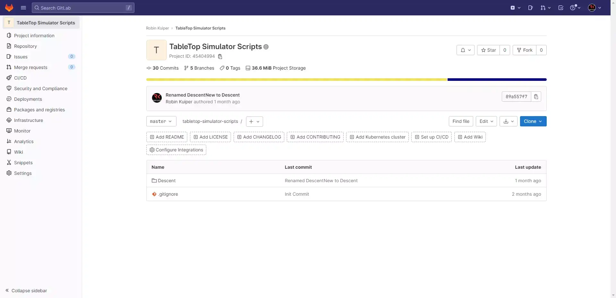This screenshot has height=298, width=616.
Task: Open commit hash 89a557f7
Action: [x=516, y=97]
